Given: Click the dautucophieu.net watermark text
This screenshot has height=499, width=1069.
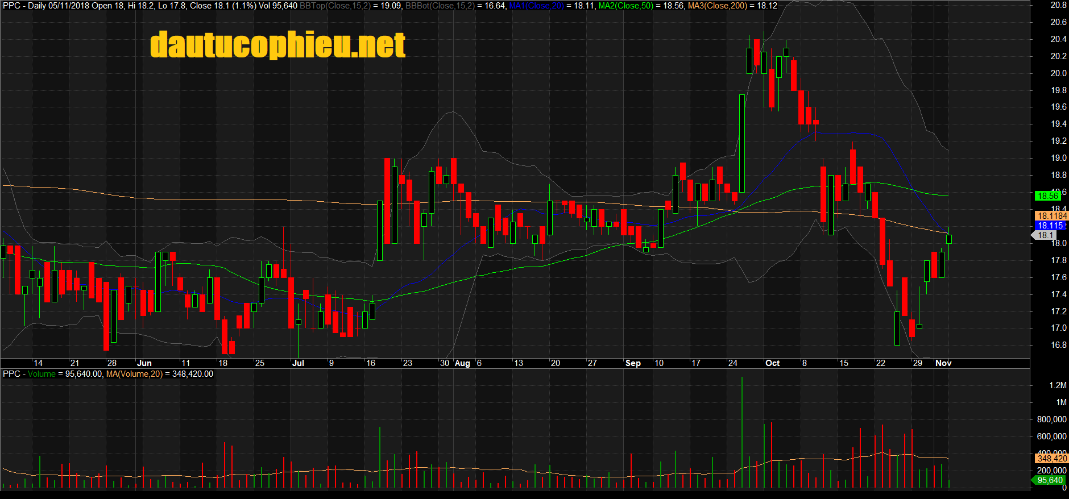Looking at the screenshot, I should click(277, 45).
